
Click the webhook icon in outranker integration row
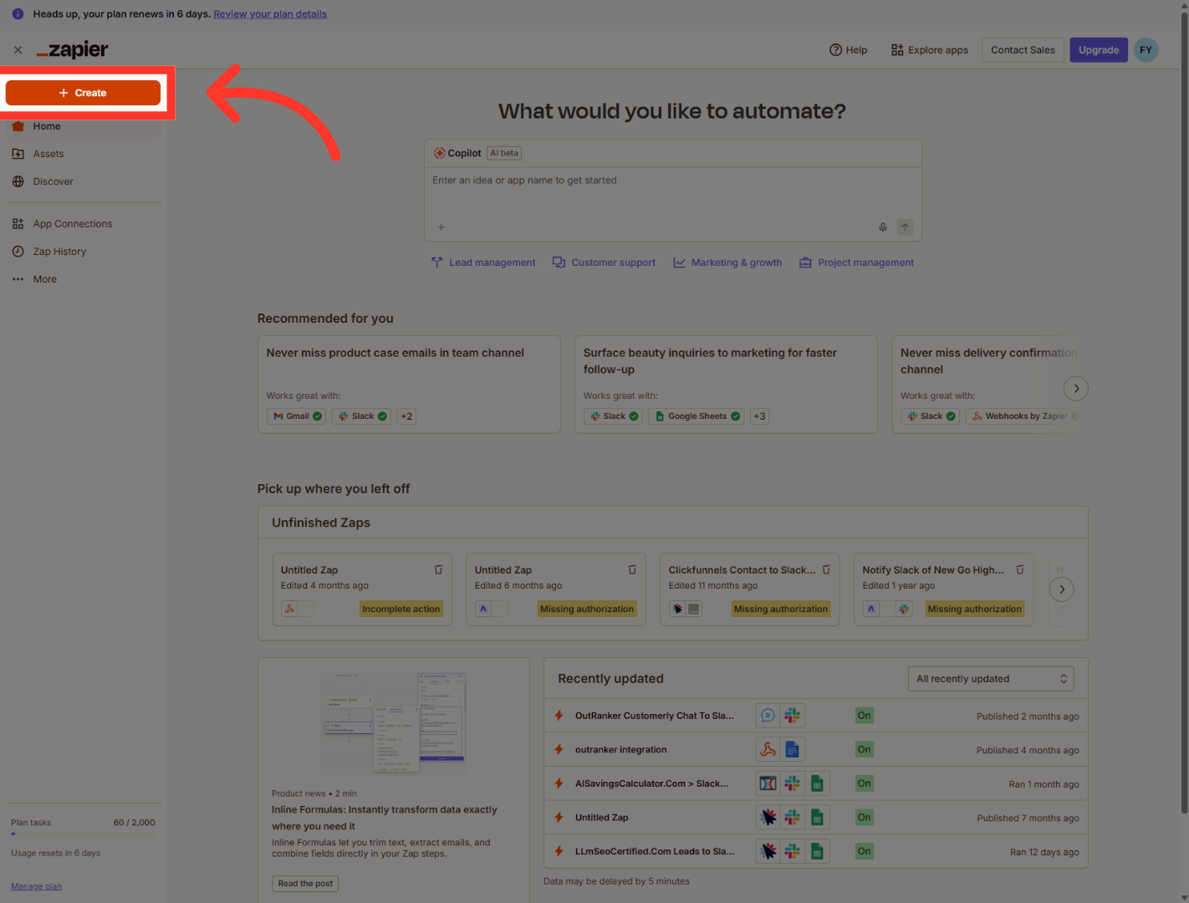768,750
